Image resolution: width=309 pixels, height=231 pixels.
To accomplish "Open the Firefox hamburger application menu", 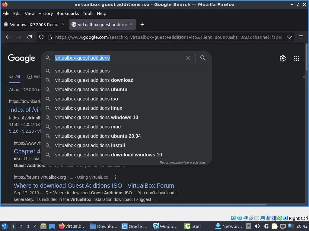I will pos(301,37).
